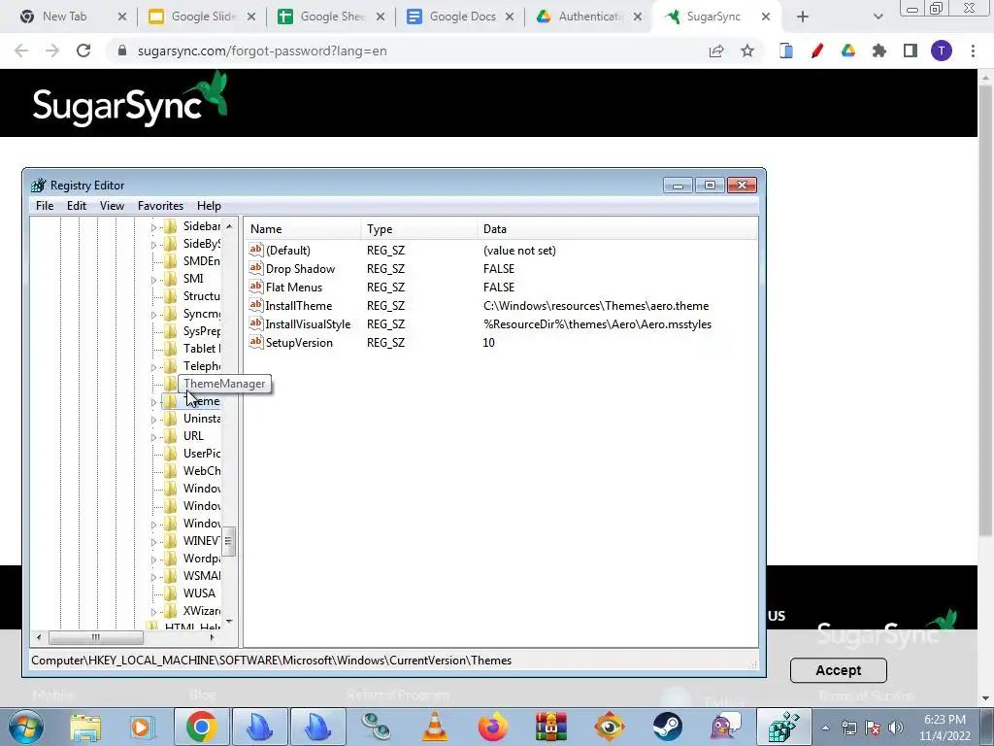Open the Google Drive extension icon
The height and width of the screenshot is (746, 994).
pyautogui.click(x=848, y=51)
